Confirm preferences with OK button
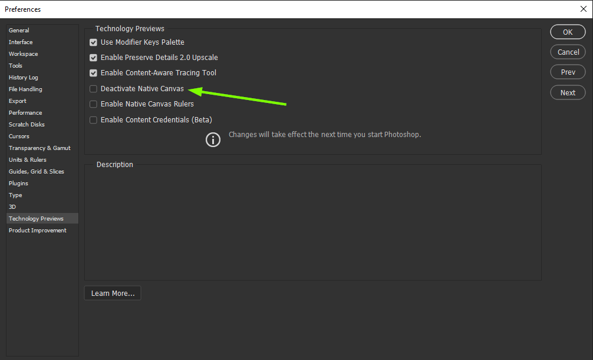The width and height of the screenshot is (593, 360). (x=567, y=32)
